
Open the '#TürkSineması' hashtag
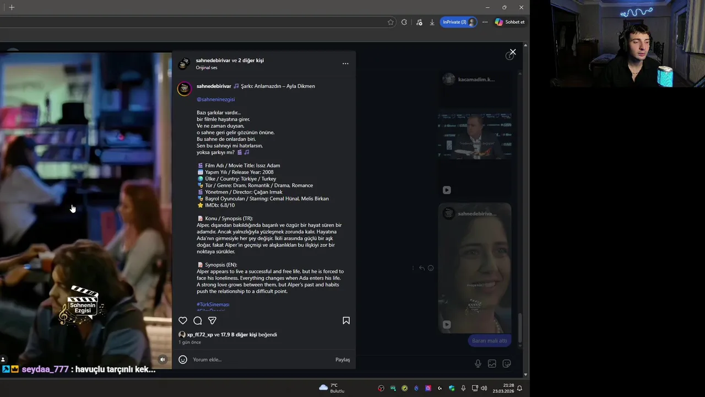click(213, 304)
